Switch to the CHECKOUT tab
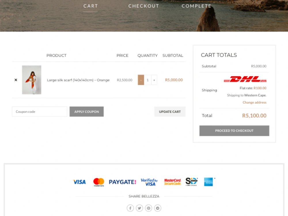Viewport: 288px width, 216px height. tap(144, 6)
